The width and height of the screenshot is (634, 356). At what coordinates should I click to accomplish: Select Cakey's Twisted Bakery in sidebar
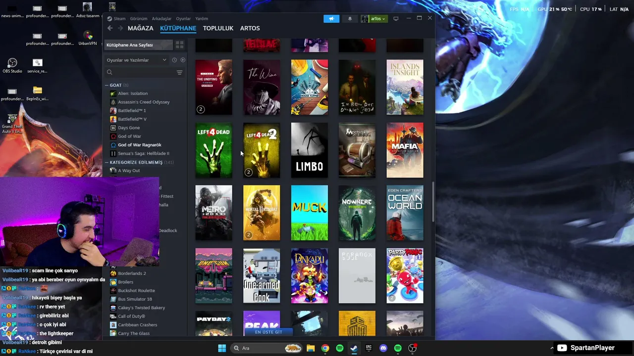click(x=141, y=308)
